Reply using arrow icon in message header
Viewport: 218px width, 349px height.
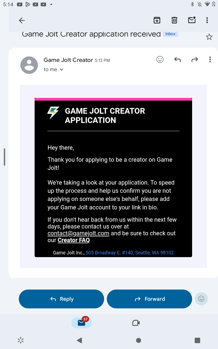point(177,59)
